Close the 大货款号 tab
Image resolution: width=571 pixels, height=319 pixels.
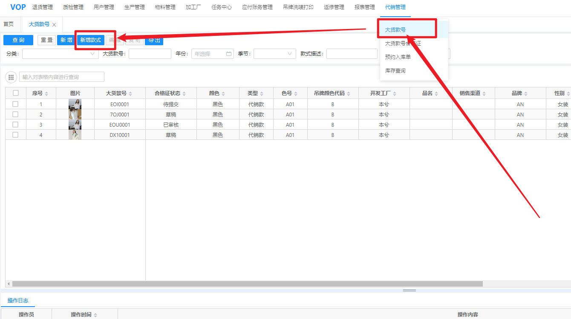[54, 25]
